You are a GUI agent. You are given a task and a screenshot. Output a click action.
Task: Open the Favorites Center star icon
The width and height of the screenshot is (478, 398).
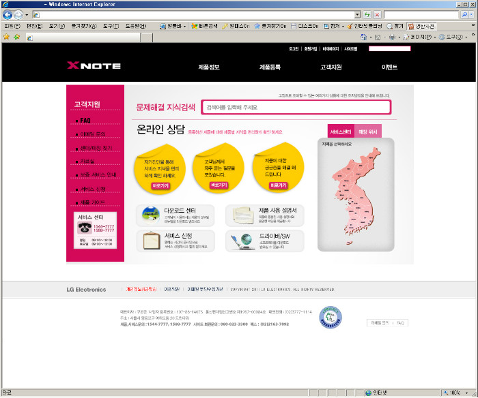[6, 37]
